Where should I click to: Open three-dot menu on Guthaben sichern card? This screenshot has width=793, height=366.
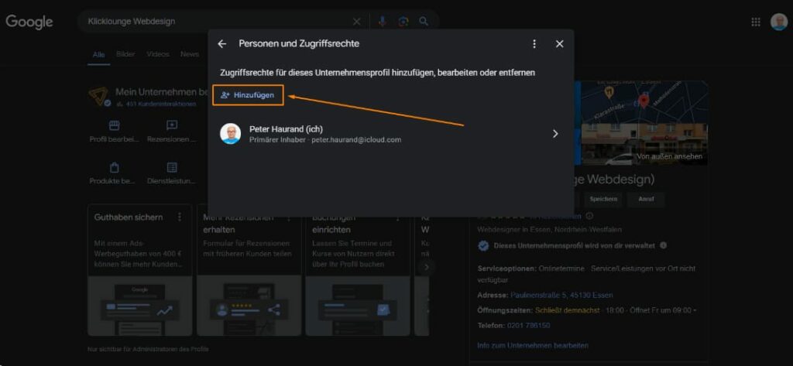click(180, 217)
